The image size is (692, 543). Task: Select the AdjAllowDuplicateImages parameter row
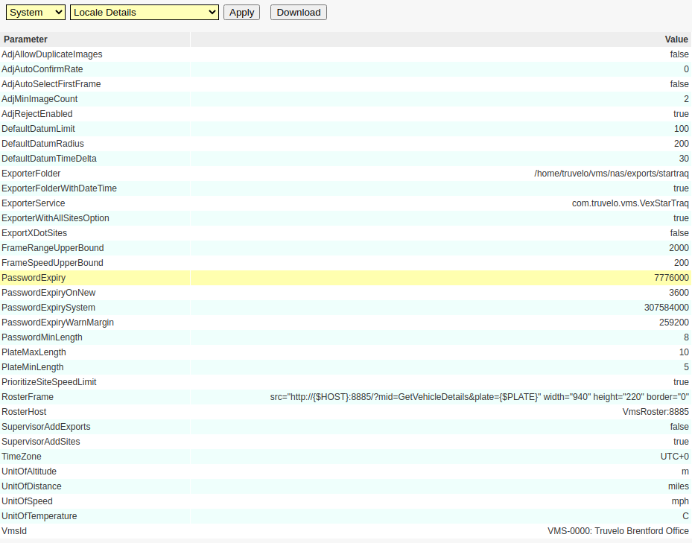pos(52,54)
